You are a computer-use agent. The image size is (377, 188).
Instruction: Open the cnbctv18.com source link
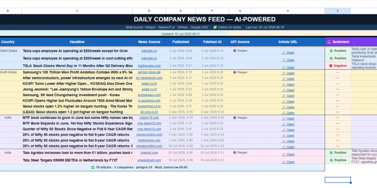click(149, 117)
